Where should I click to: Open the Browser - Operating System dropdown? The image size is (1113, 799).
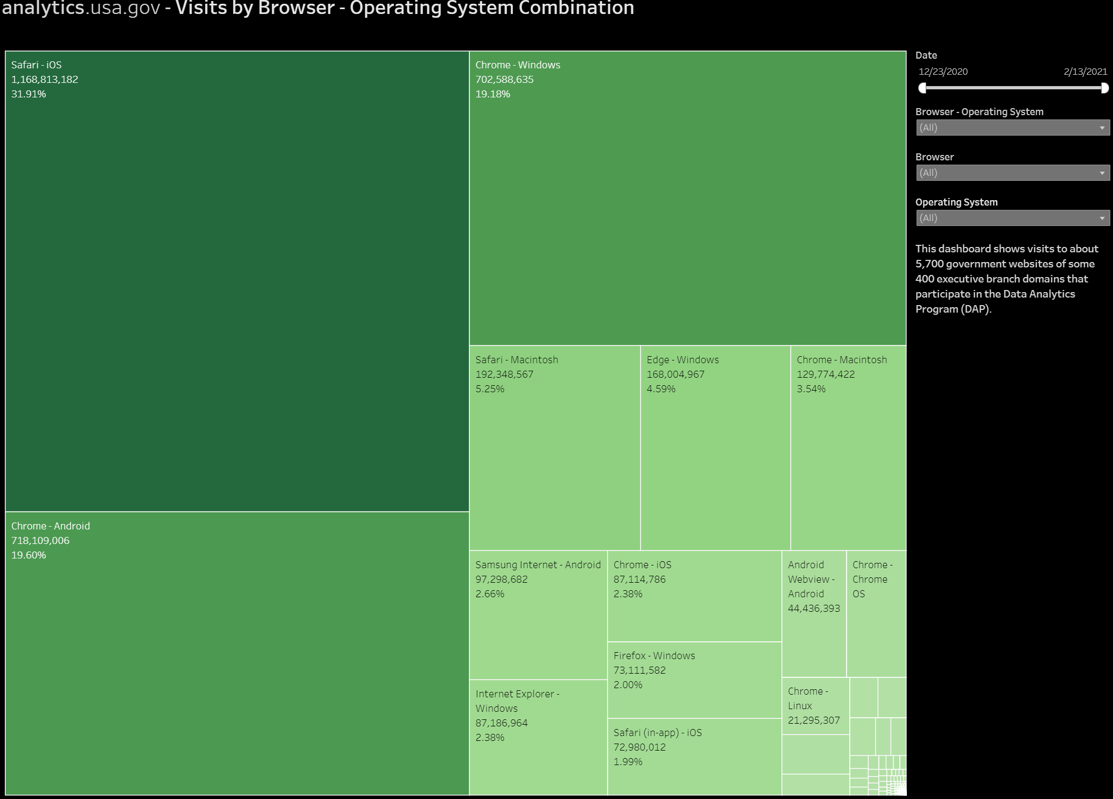(x=1012, y=128)
